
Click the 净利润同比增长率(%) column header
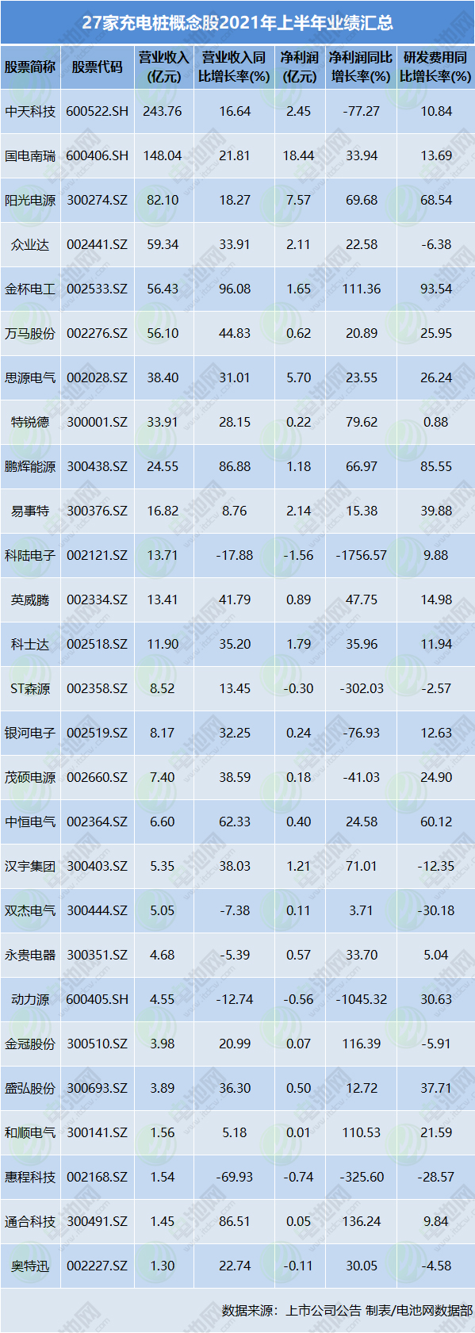362,67
